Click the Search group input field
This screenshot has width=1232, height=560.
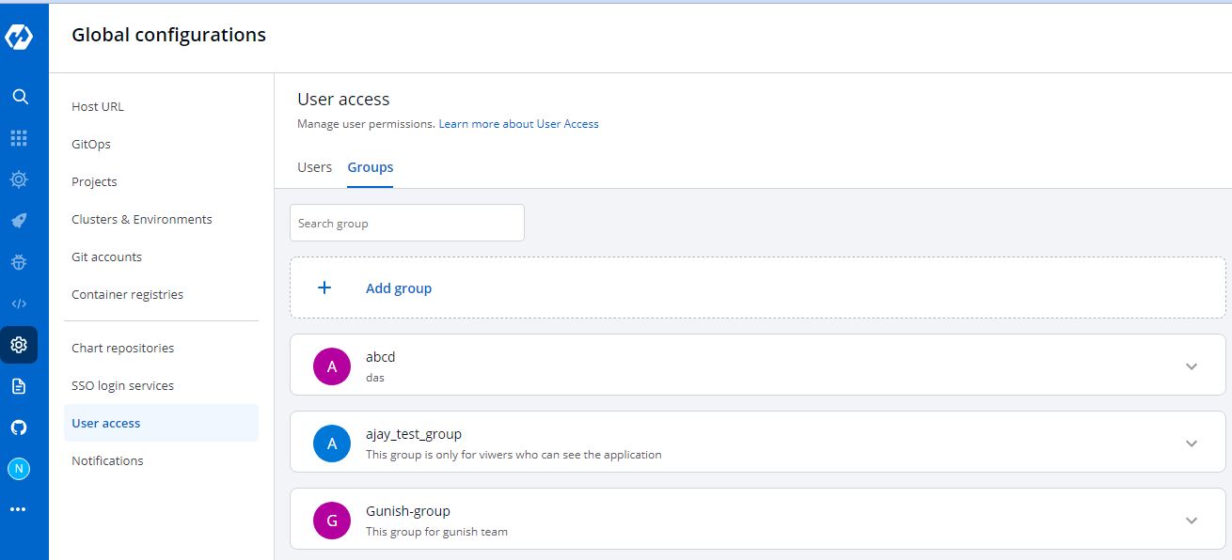pos(406,224)
